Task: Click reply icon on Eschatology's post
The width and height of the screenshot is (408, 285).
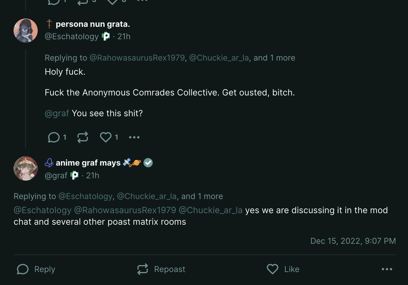Action: [54, 137]
